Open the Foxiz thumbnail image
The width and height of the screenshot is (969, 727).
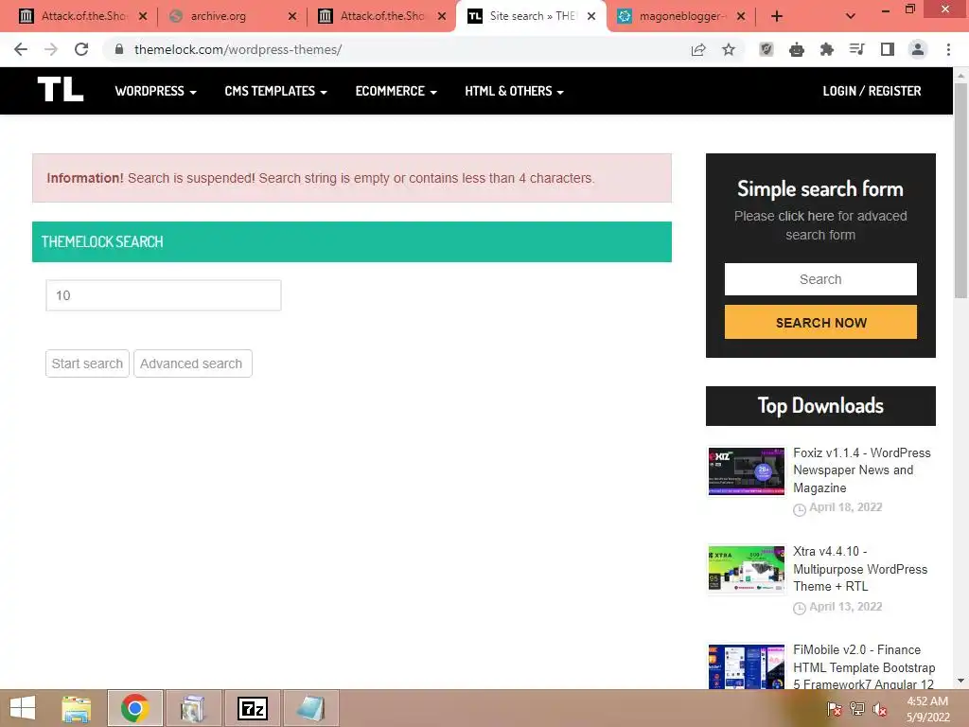746,471
